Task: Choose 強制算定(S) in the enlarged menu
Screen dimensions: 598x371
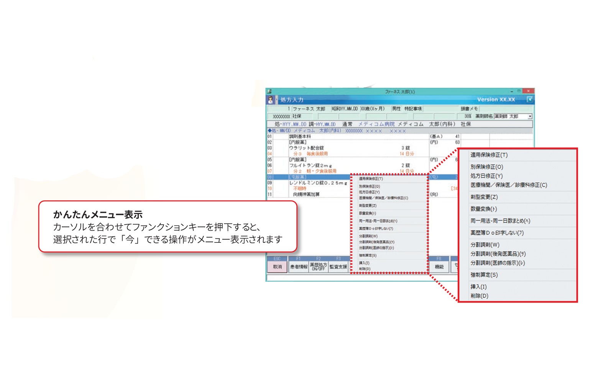Action: pos(484,275)
